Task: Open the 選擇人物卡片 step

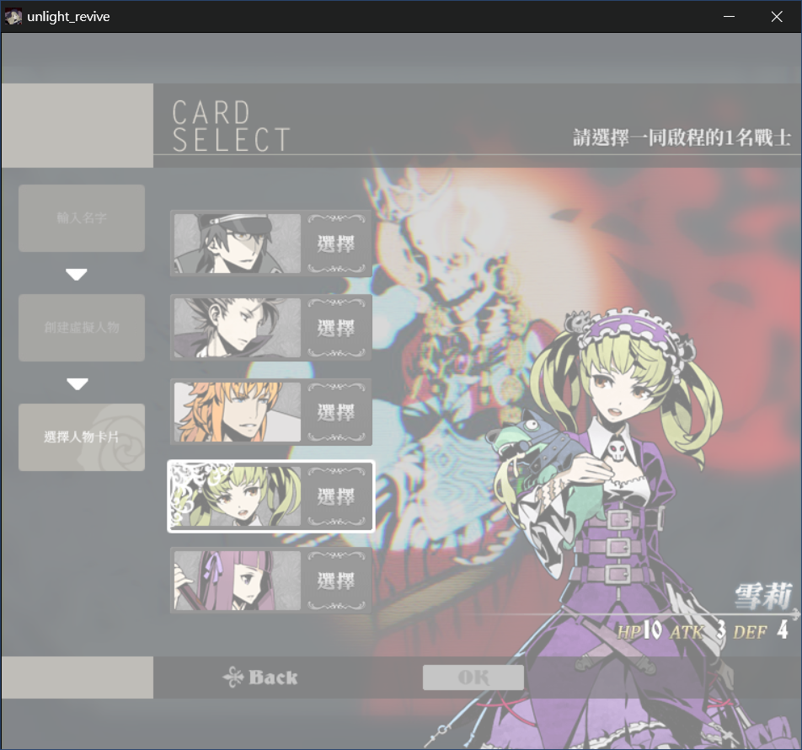Action: 82,437
